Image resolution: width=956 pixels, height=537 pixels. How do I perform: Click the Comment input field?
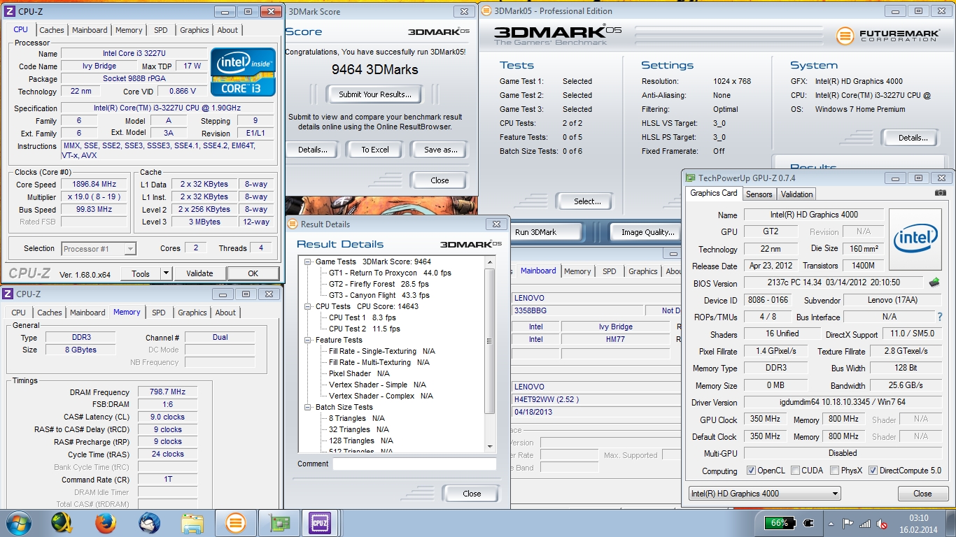coord(414,464)
